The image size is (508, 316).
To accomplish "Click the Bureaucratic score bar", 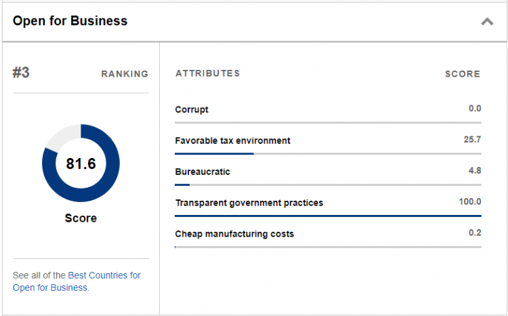I will [x=328, y=184].
